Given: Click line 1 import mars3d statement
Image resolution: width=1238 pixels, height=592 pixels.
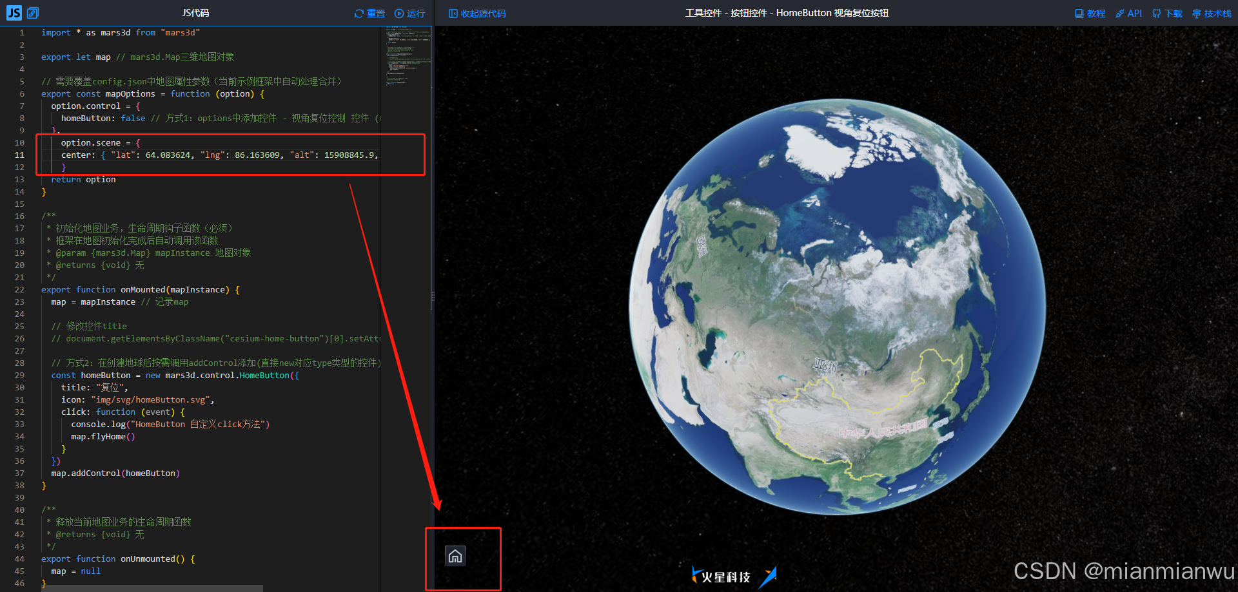Looking at the screenshot, I should [121, 32].
